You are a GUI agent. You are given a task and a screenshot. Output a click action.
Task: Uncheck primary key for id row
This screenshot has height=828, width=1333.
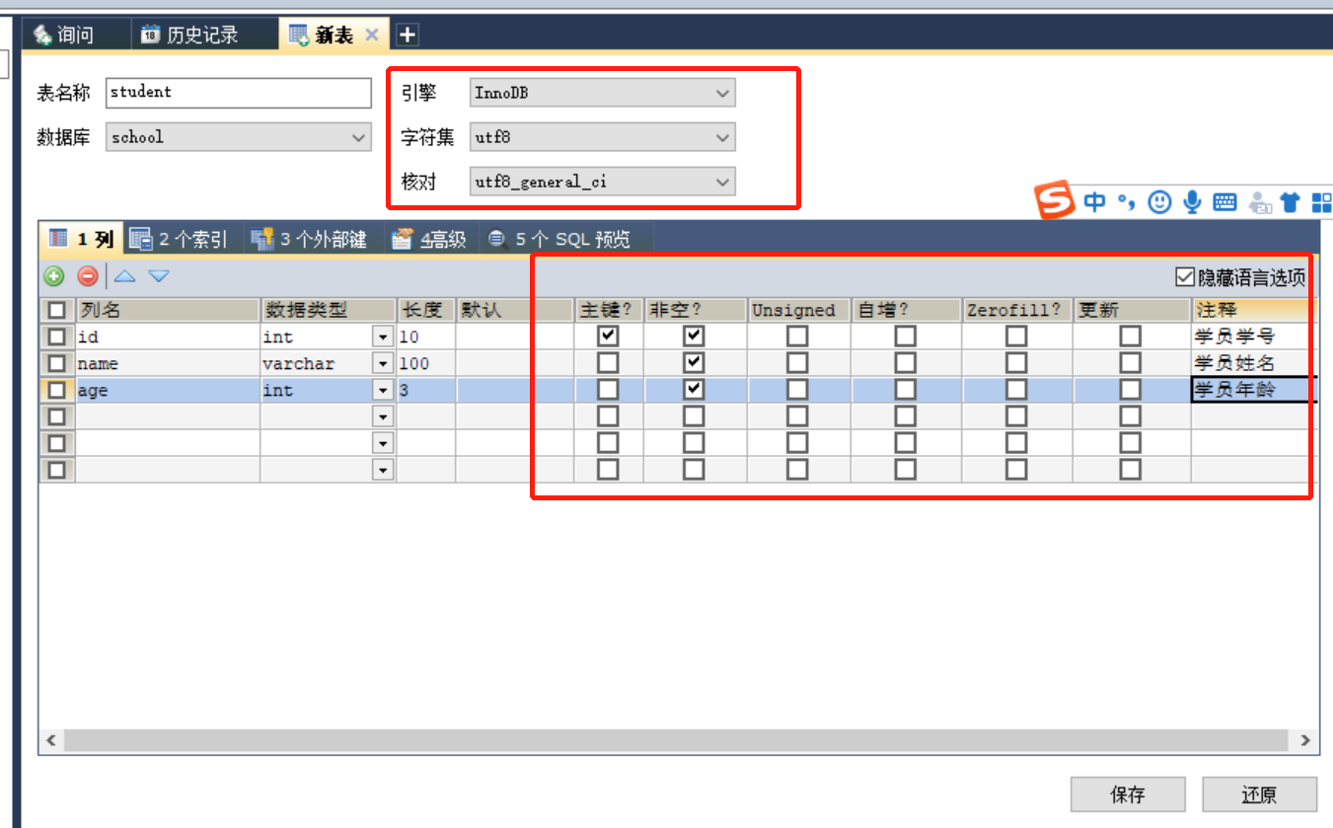pyautogui.click(x=609, y=337)
